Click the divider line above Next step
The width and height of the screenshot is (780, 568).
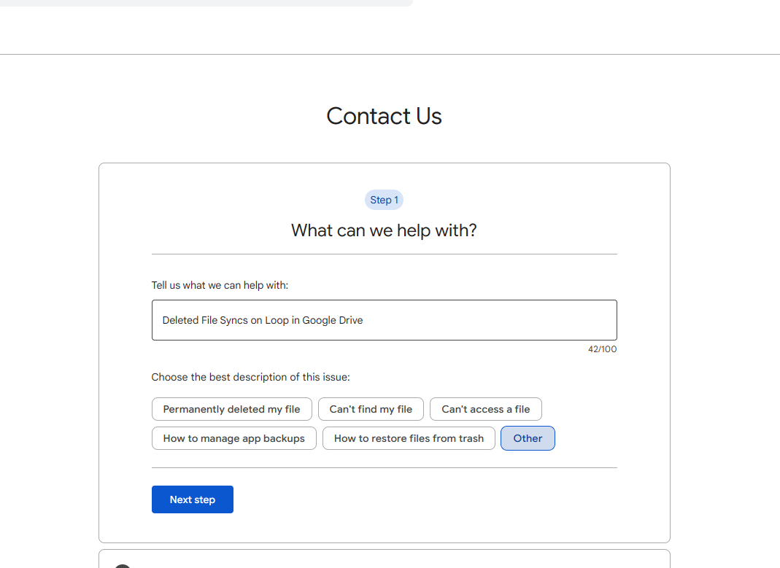coord(384,467)
